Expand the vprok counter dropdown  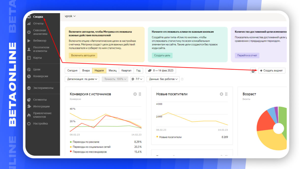tap(70, 16)
